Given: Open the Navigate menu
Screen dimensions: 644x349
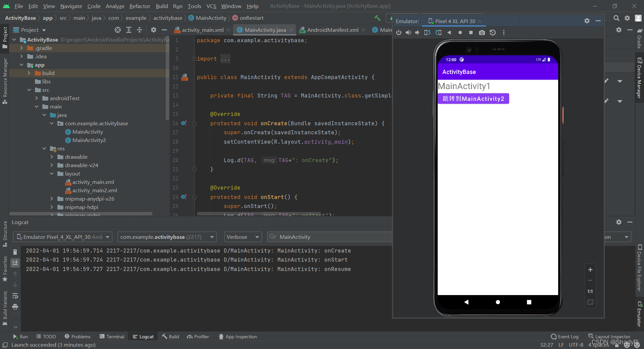Looking at the screenshot, I should [x=71, y=6].
